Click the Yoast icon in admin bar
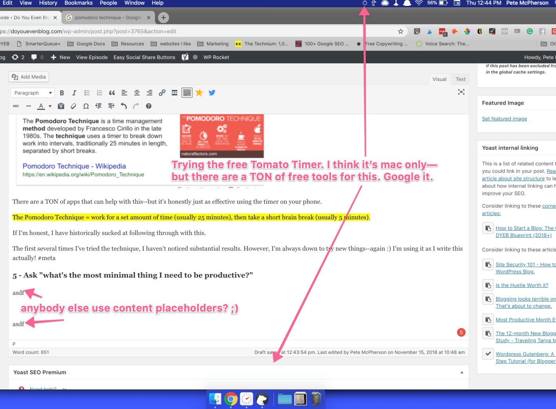This screenshot has height=409, width=556. pos(185,57)
